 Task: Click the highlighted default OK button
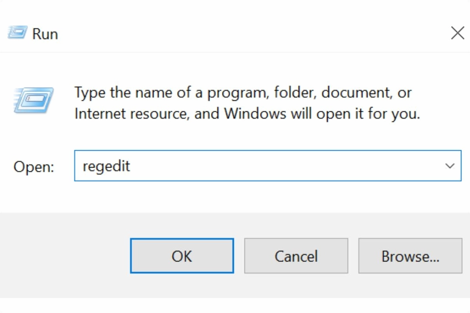(x=182, y=256)
